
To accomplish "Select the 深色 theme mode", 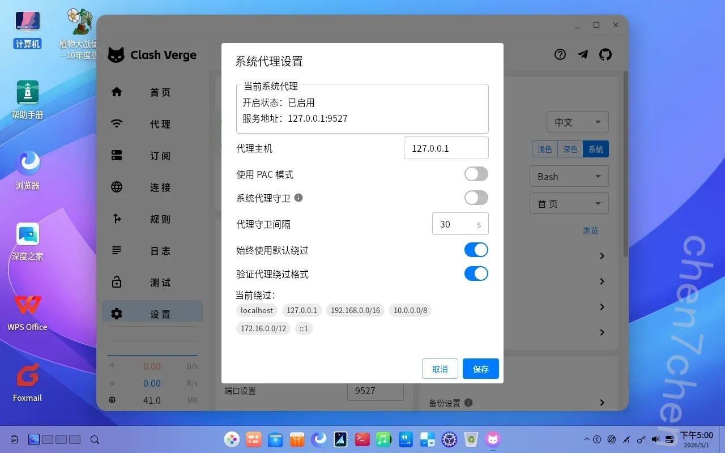I will 570,149.
